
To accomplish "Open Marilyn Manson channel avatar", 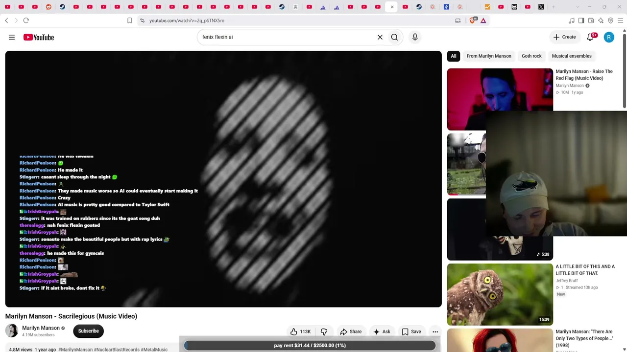I will pos(12,331).
